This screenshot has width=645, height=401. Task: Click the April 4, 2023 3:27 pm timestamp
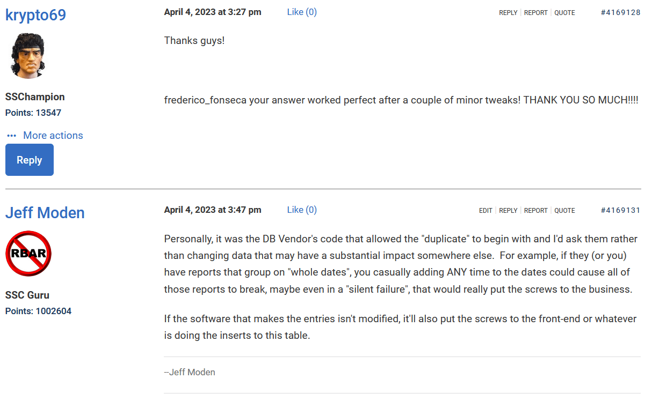[x=213, y=12]
